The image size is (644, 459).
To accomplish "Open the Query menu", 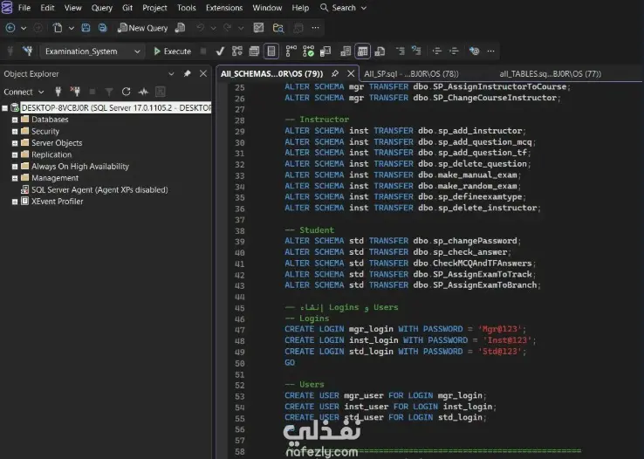I will point(102,8).
